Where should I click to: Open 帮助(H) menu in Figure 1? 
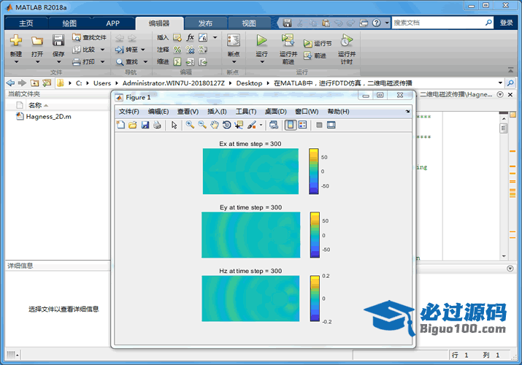[x=338, y=112]
